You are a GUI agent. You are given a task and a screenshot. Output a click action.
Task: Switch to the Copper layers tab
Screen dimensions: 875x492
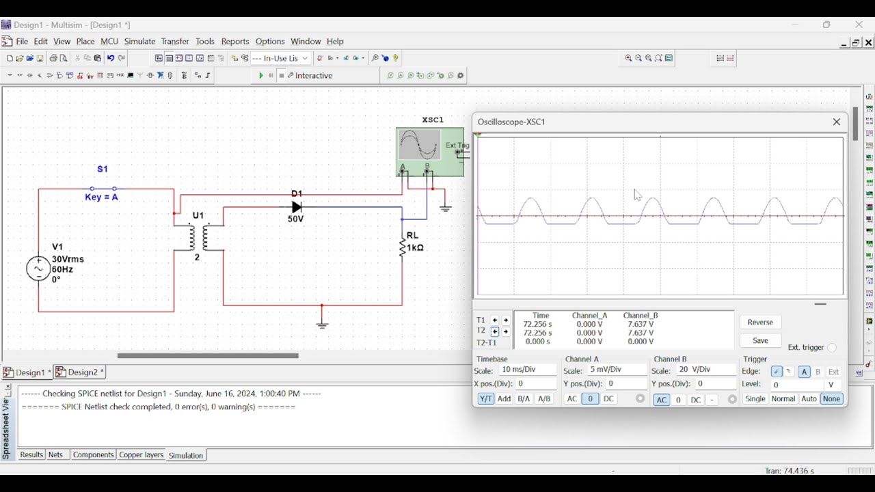tap(141, 455)
